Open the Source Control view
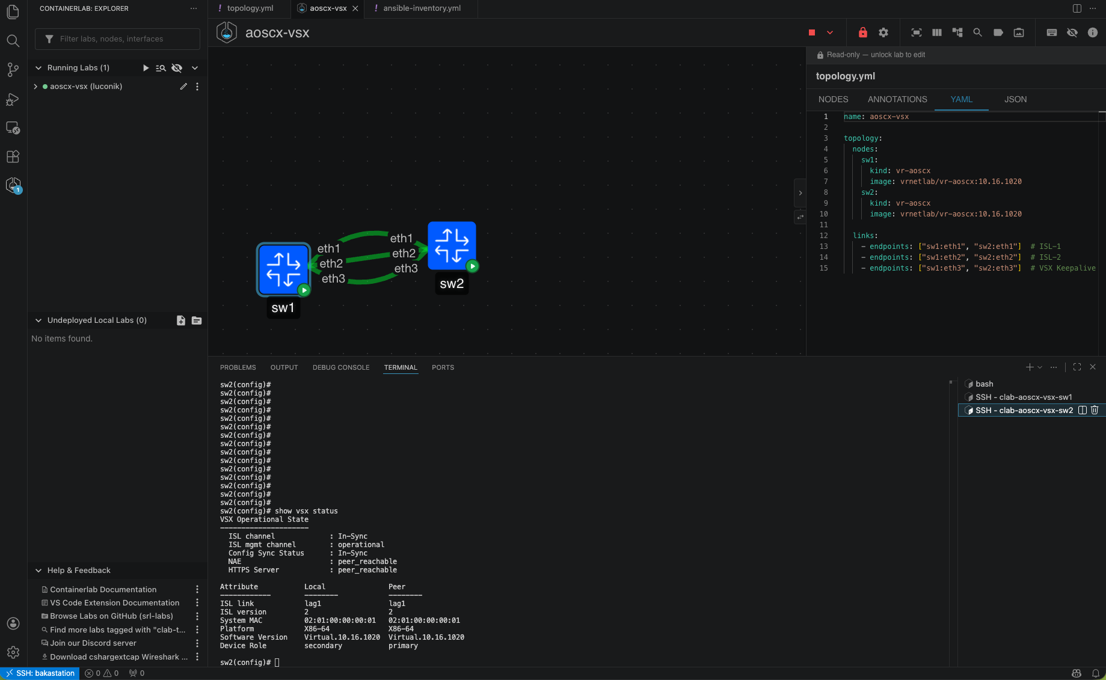1106x680 pixels. (13, 70)
